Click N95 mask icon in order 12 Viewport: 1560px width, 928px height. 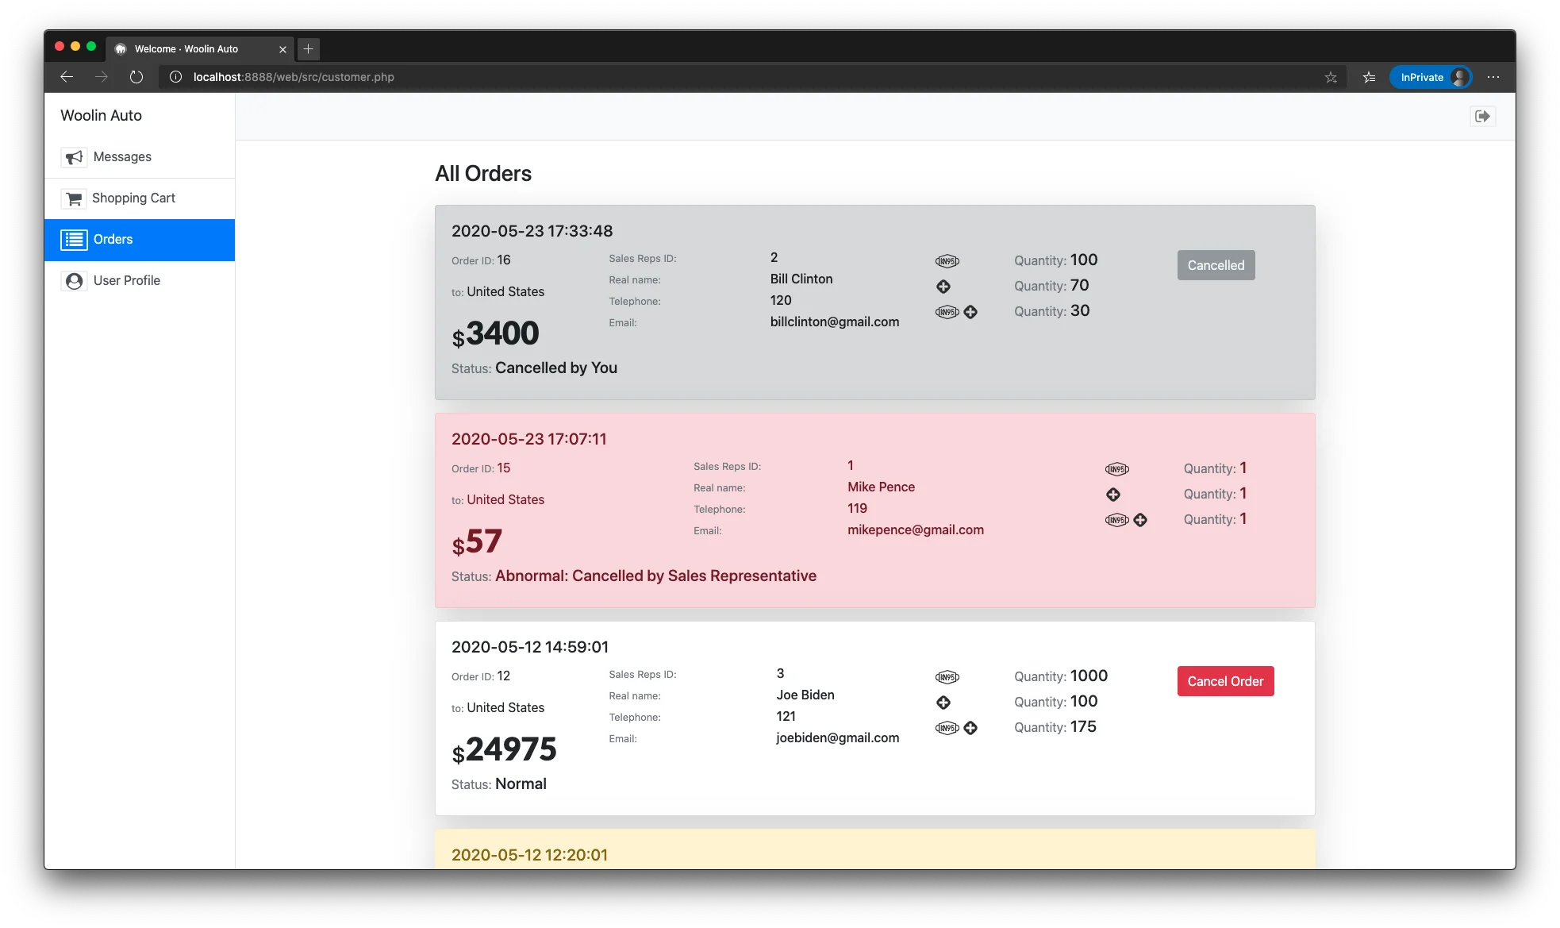(947, 677)
